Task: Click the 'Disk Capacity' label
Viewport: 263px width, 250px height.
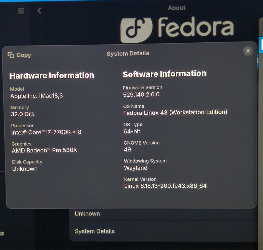Action: point(27,162)
